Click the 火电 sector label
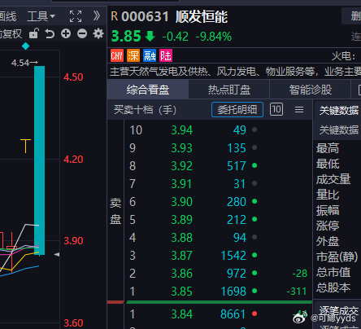 [x=343, y=56]
